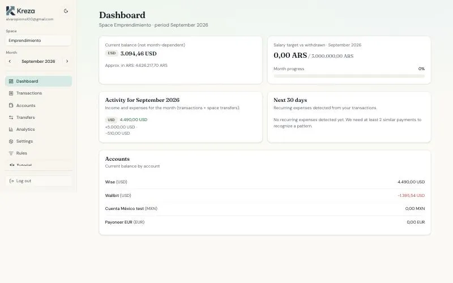Open the Settings page
The image size is (453, 283).
click(x=39, y=141)
